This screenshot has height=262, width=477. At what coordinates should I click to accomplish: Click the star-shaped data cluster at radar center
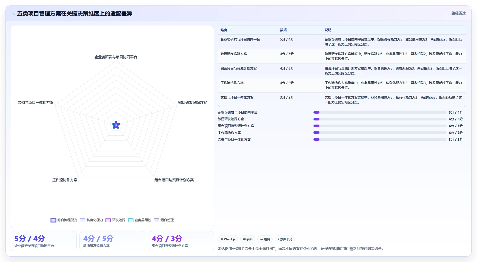(x=116, y=125)
